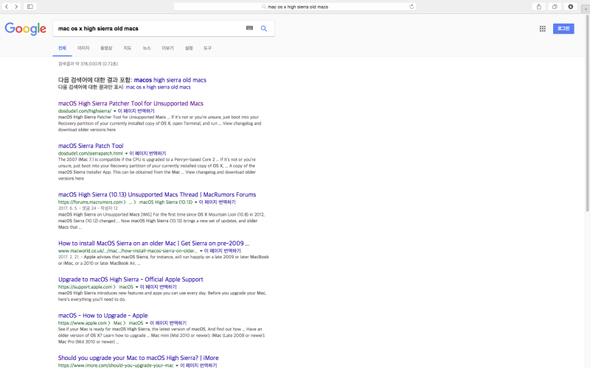Open 'macOS High Sierra Patcher Tool for Unsupported Macs'
Viewport: 590px width, 368px height.
point(131,104)
